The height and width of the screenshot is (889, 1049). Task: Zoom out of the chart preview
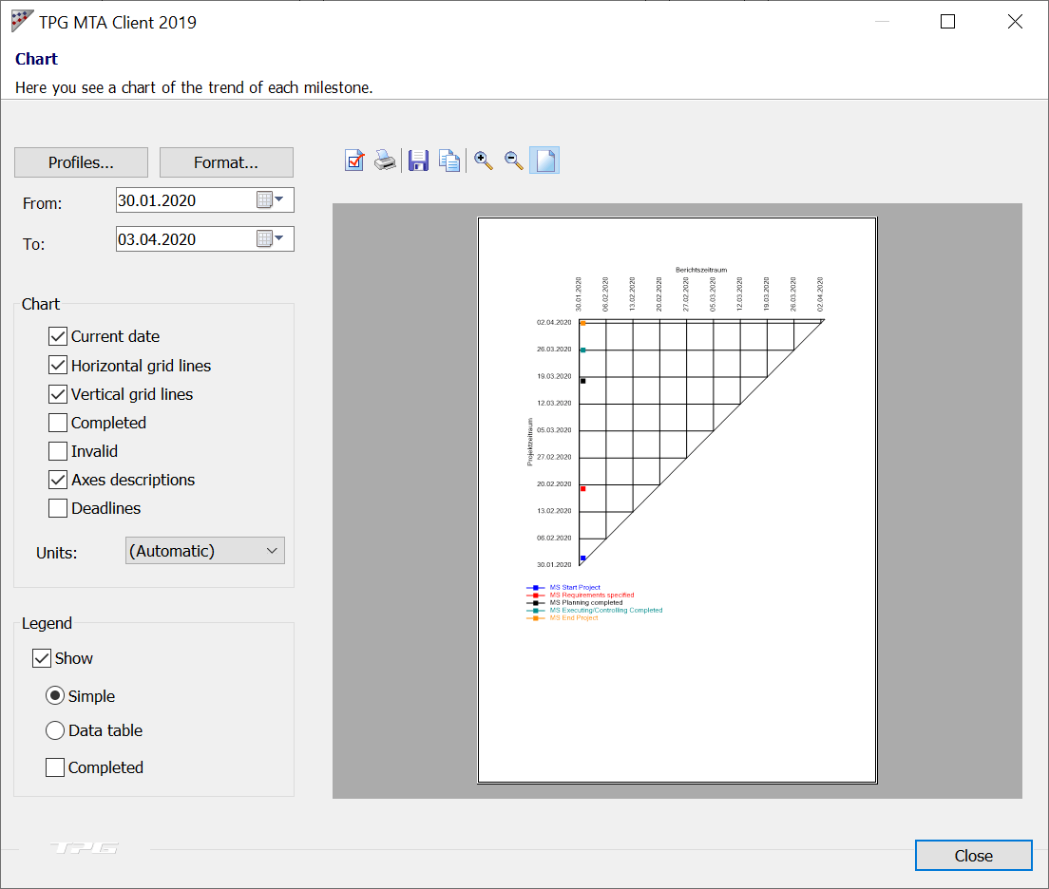pos(513,160)
